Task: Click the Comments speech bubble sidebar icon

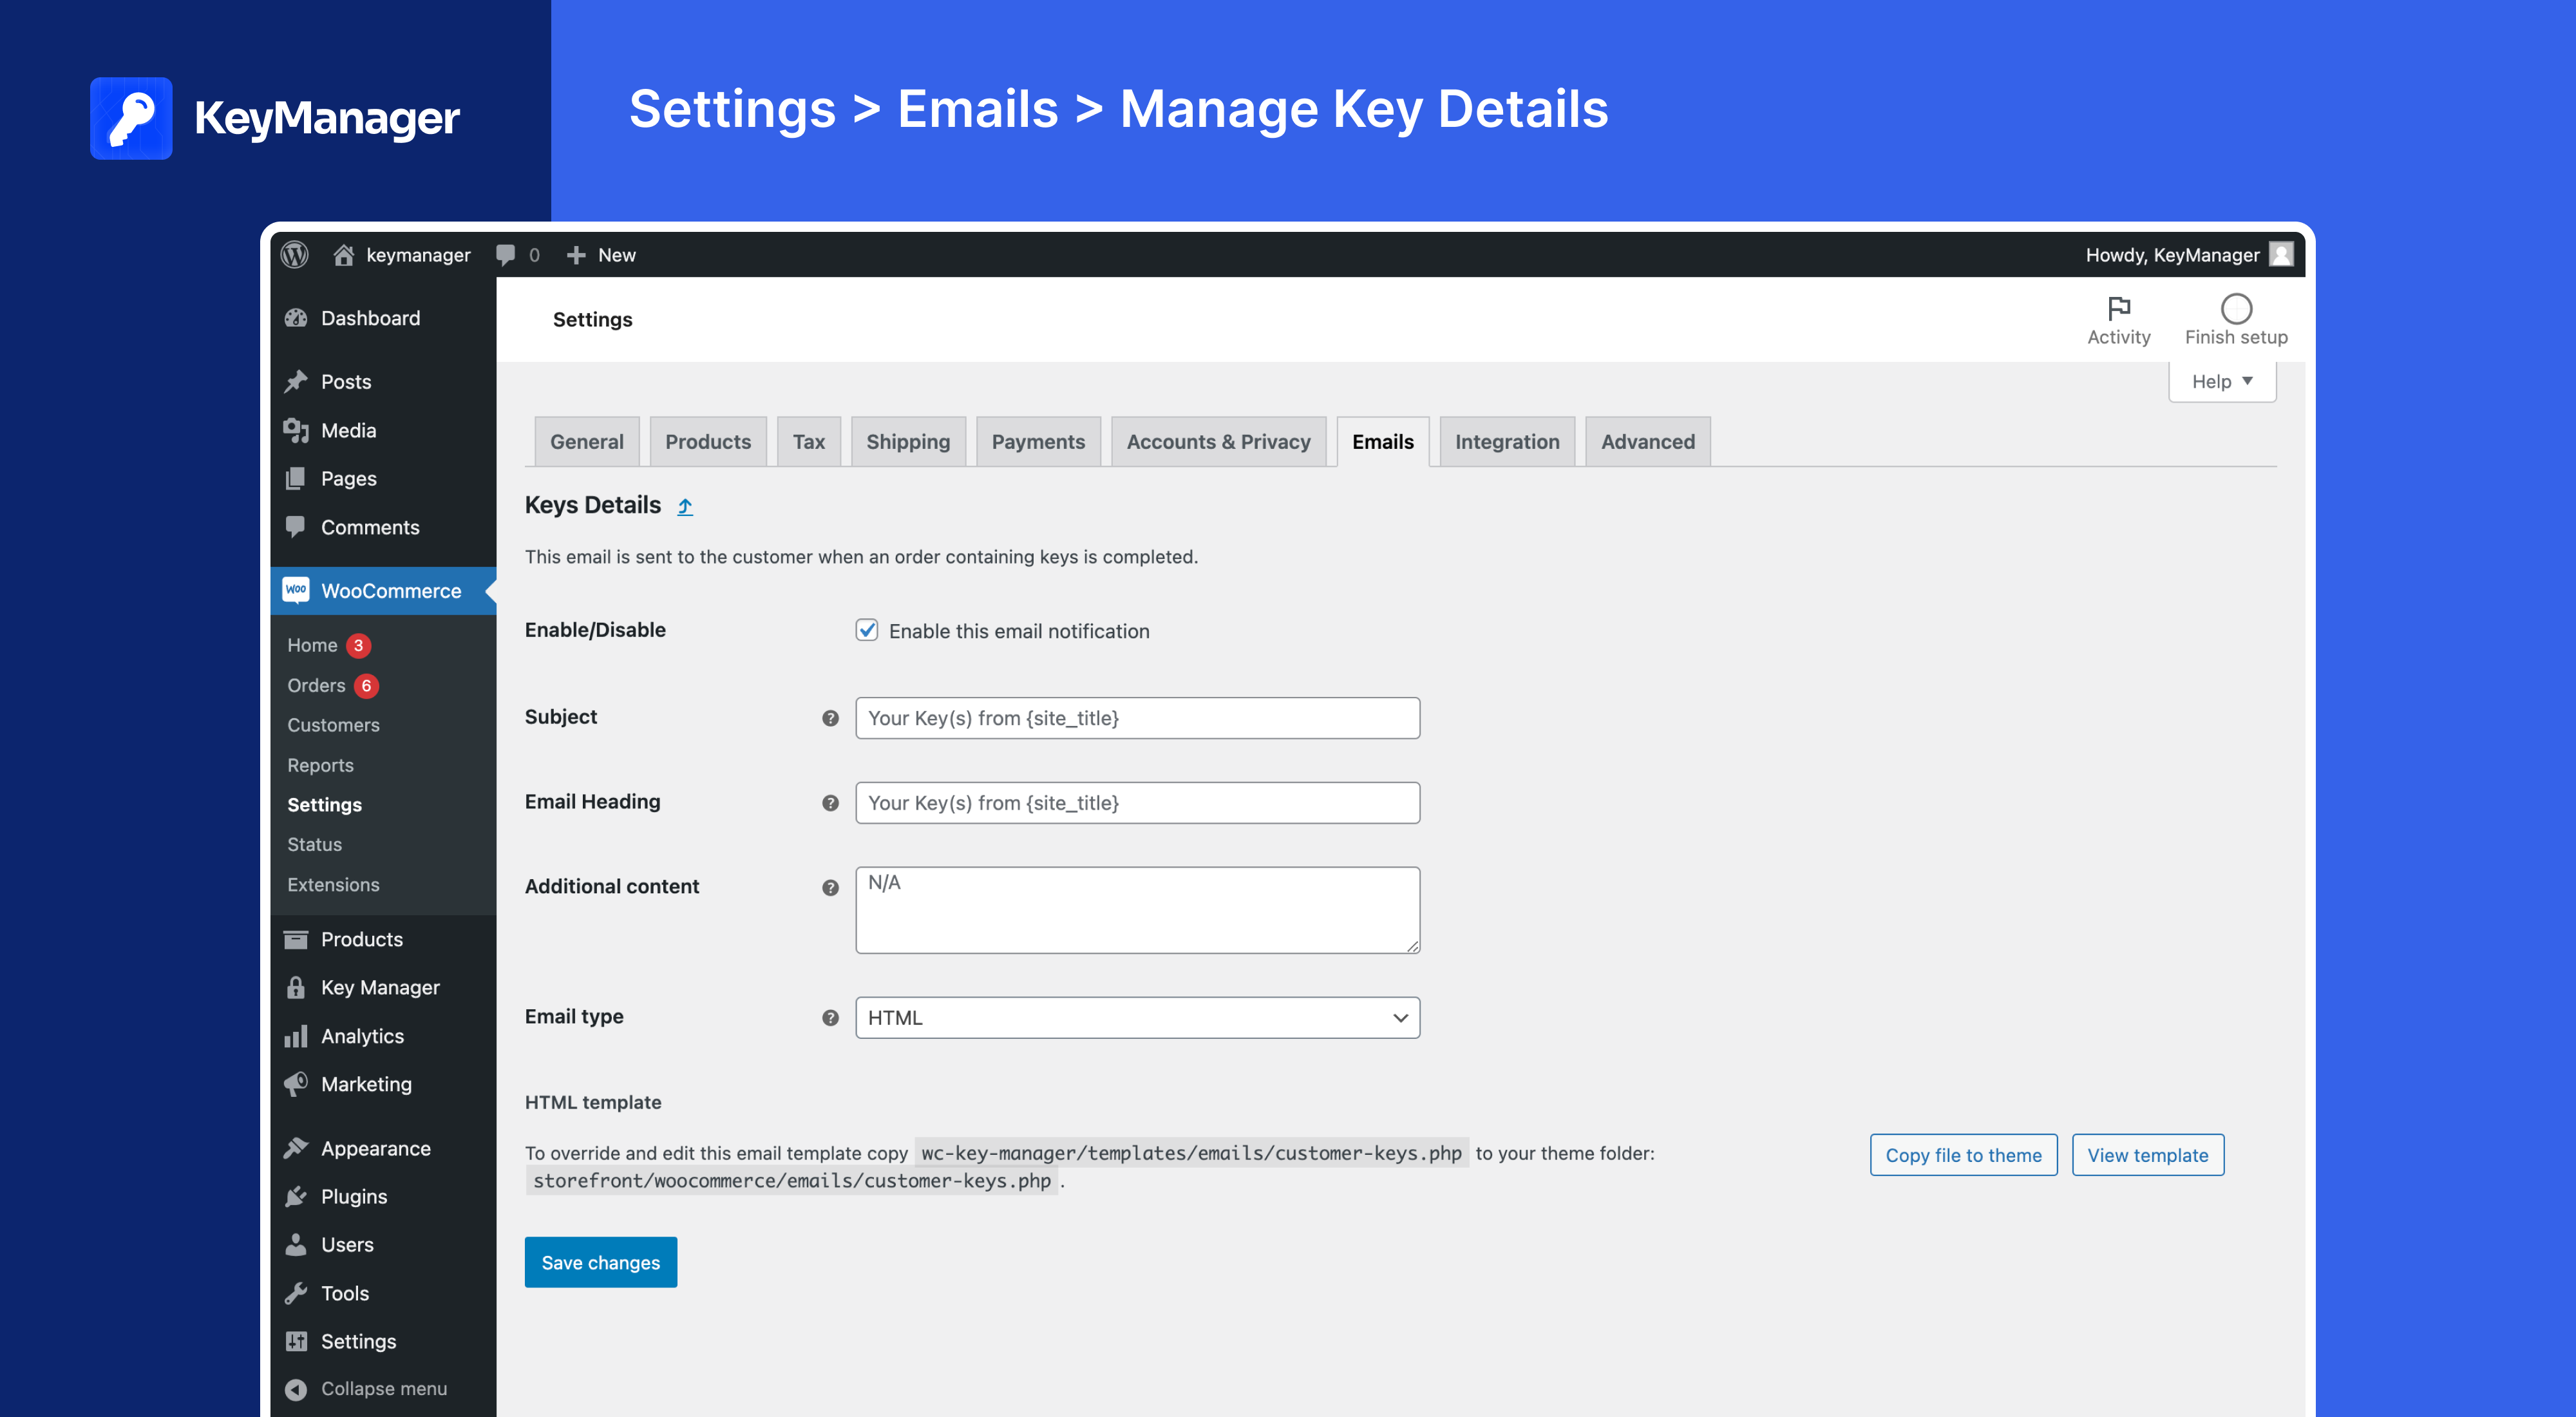Action: [x=296, y=526]
